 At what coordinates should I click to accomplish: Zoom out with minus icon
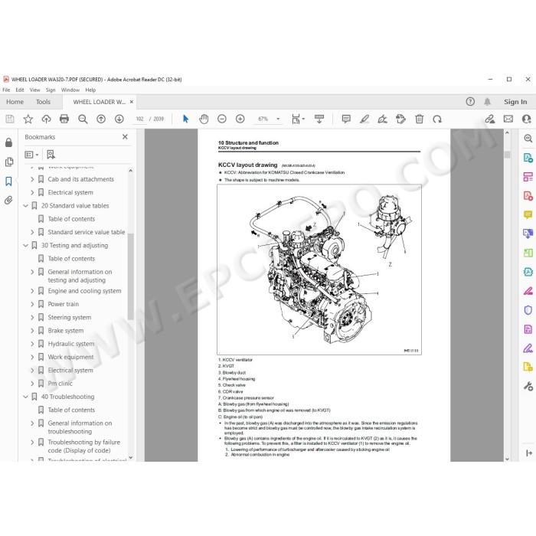click(222, 119)
